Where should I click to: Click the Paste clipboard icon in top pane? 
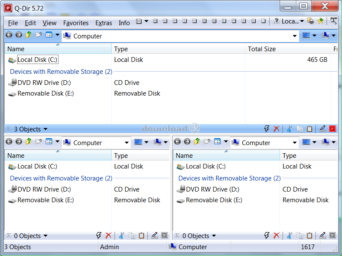(x=310, y=129)
